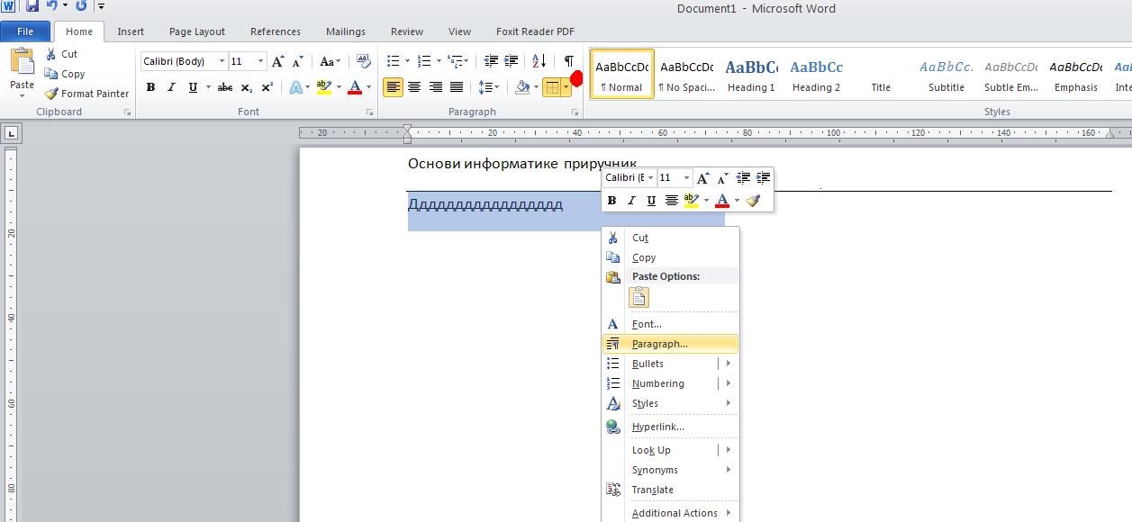This screenshot has width=1132, height=522.
Task: Apply paragraph Shading from ribbon
Action: click(x=522, y=87)
